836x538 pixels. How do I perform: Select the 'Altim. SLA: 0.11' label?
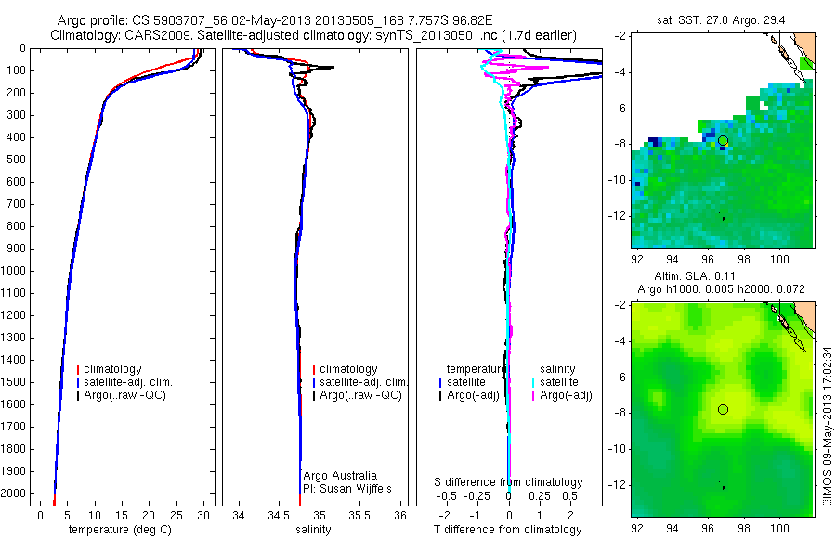[x=695, y=275]
